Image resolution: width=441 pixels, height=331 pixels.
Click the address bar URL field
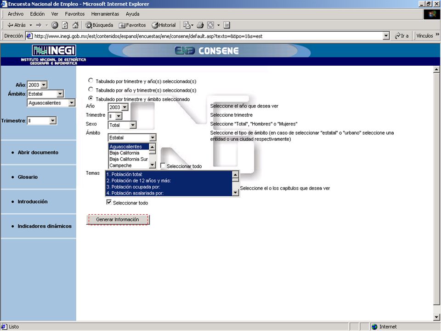coord(208,36)
